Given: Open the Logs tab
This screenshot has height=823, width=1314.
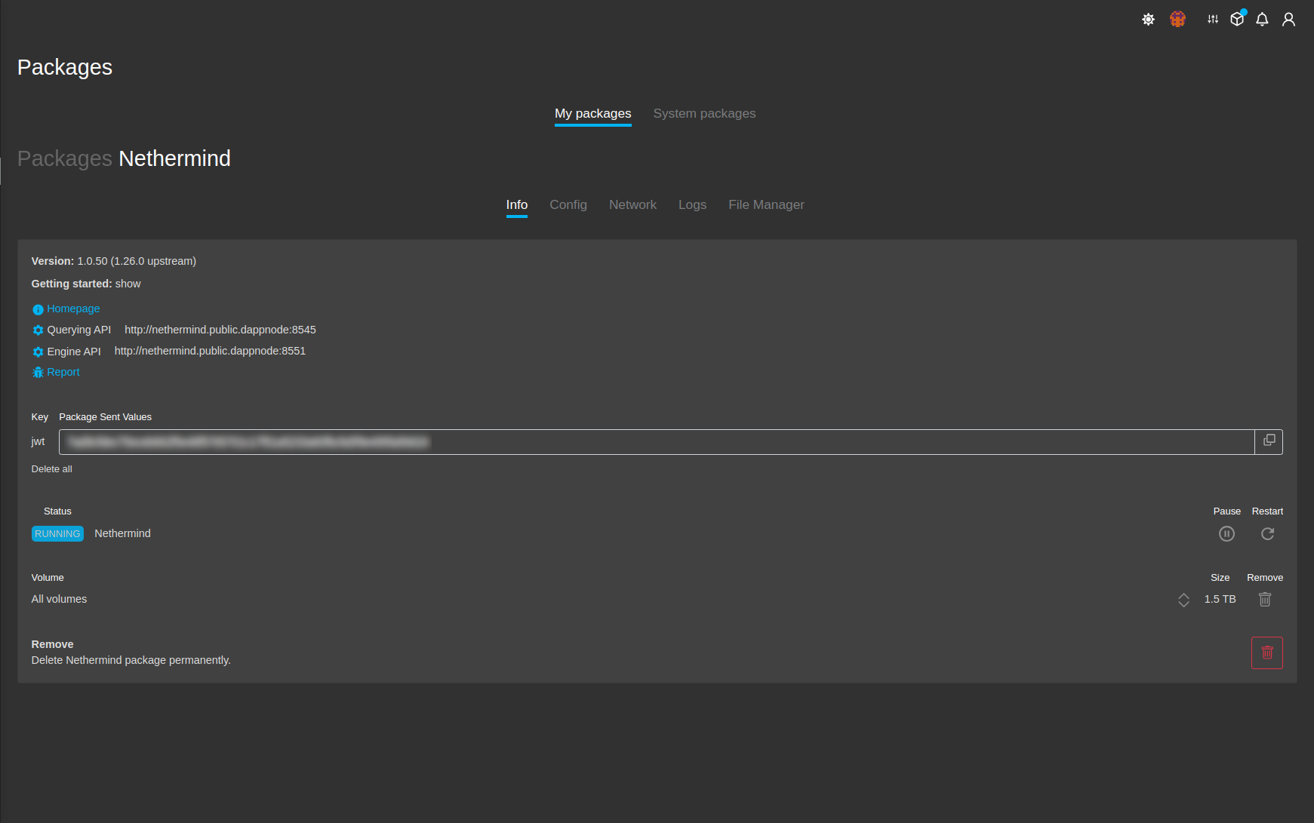Looking at the screenshot, I should coord(692,205).
